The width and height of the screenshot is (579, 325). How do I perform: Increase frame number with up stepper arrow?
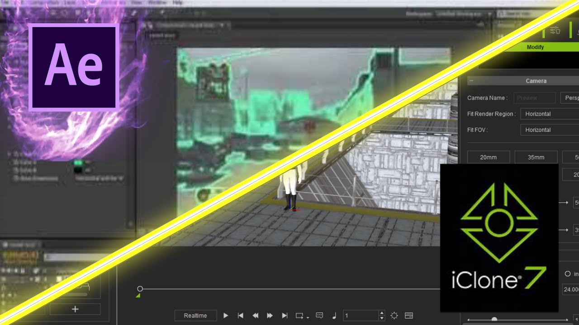tap(382, 313)
